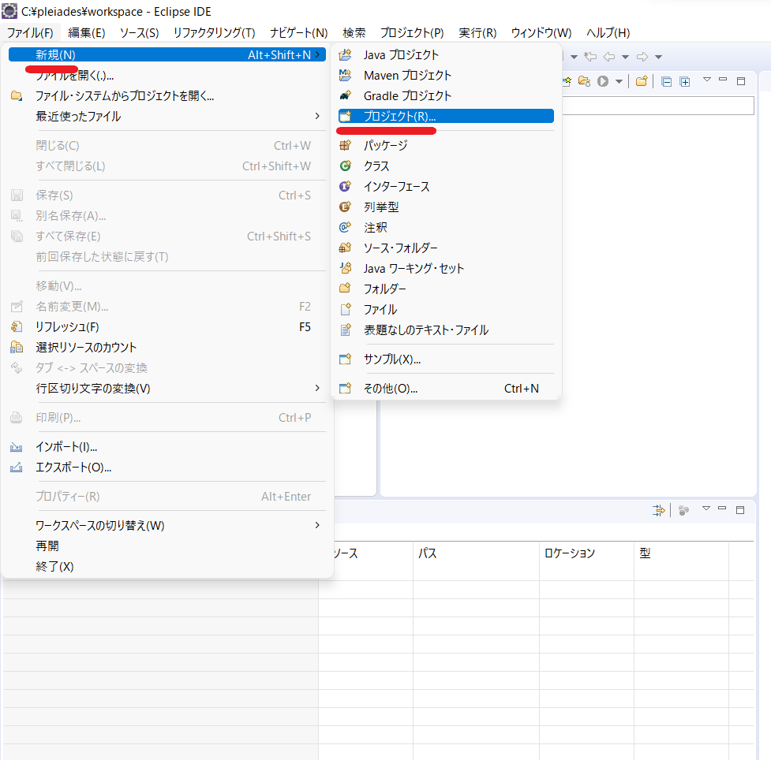Click the last edit location arrow icon
Viewport: 771px width, 760px height.
590,57
